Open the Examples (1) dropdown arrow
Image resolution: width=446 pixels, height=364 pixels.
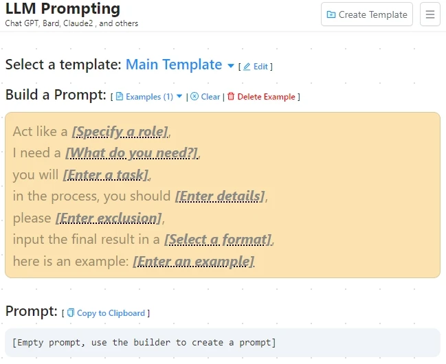point(179,96)
